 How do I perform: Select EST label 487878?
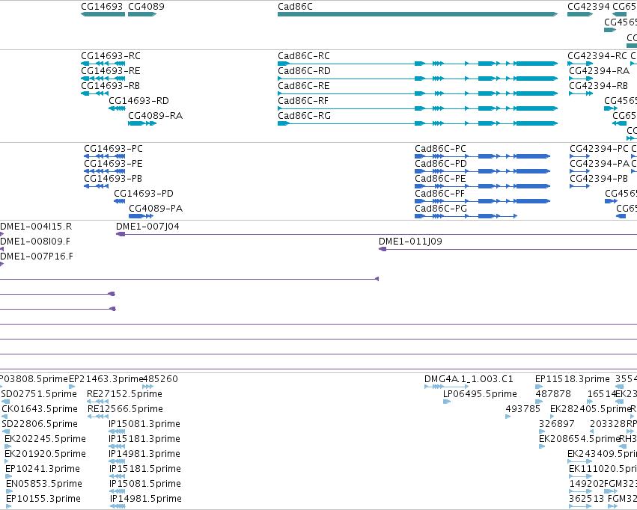click(x=553, y=394)
